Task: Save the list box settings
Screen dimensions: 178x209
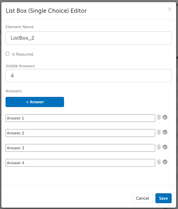Action: (163, 198)
